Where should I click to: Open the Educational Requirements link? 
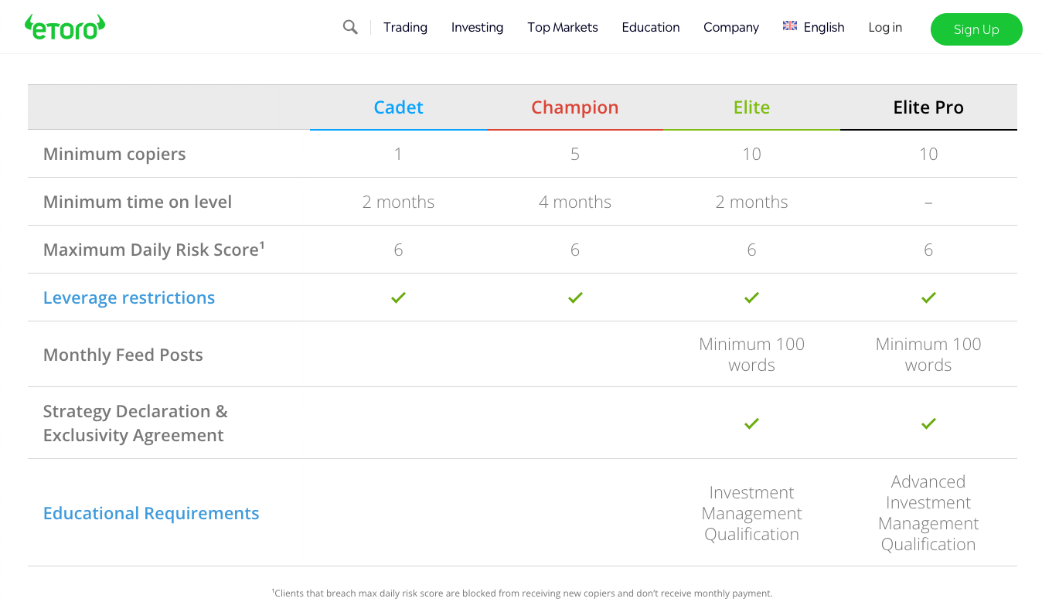[x=152, y=513]
